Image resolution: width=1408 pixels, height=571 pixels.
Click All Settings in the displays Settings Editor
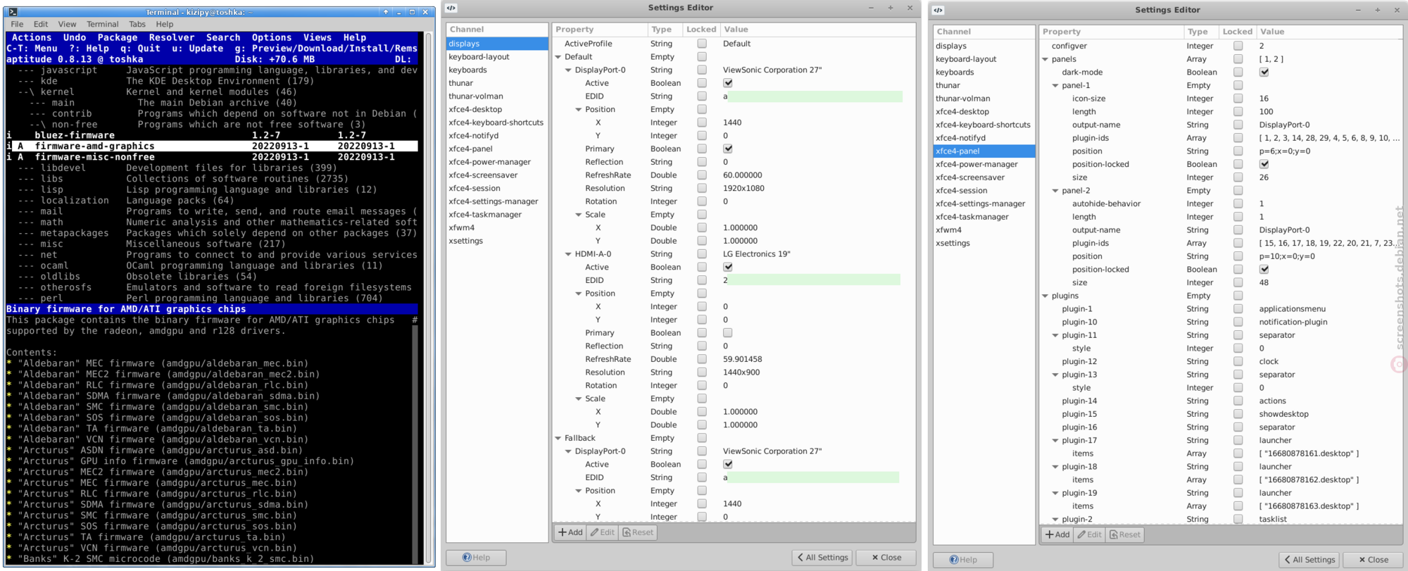822,558
